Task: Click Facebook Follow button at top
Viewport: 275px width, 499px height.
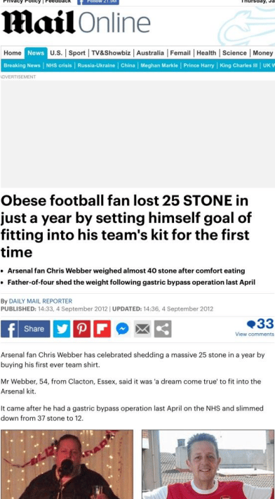Action: pos(98,2)
